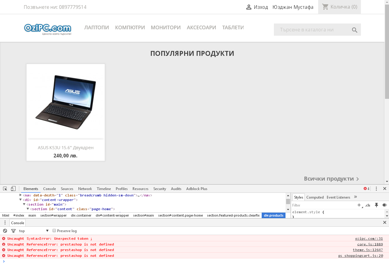Image resolution: width=389 pixels, height=266 pixels.
Task: Open source link theme.js:12647
Action: (368, 250)
